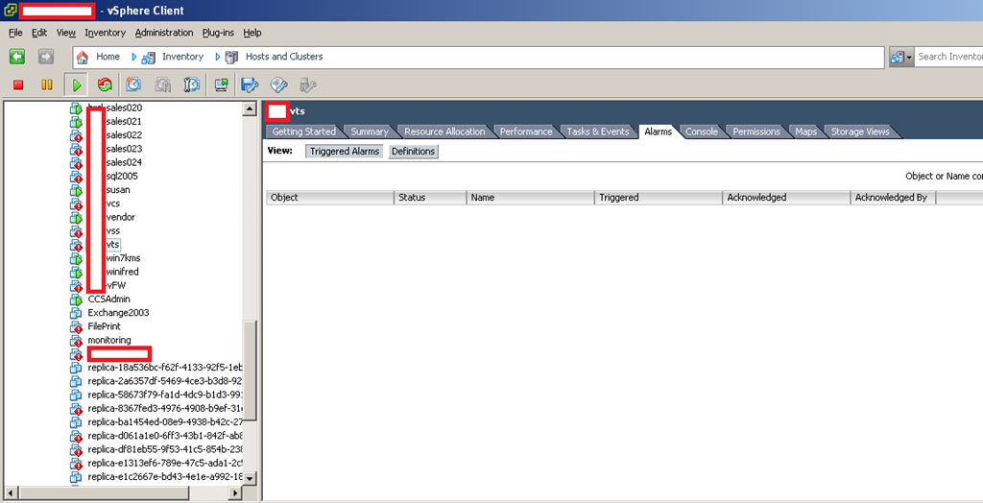
Task: Select the vcs virtual machine in tree
Action: [x=113, y=204]
